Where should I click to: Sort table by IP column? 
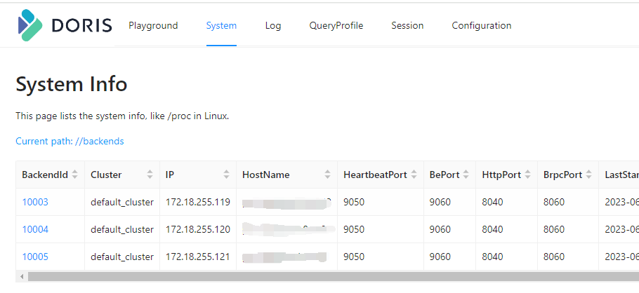226,175
